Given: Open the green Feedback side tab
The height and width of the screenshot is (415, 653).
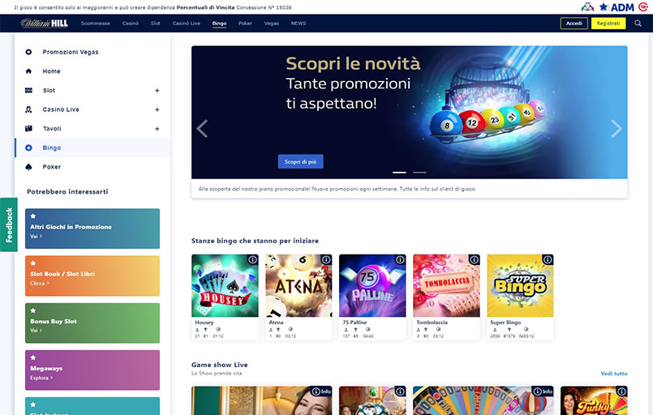Looking at the screenshot, I should click(x=9, y=225).
